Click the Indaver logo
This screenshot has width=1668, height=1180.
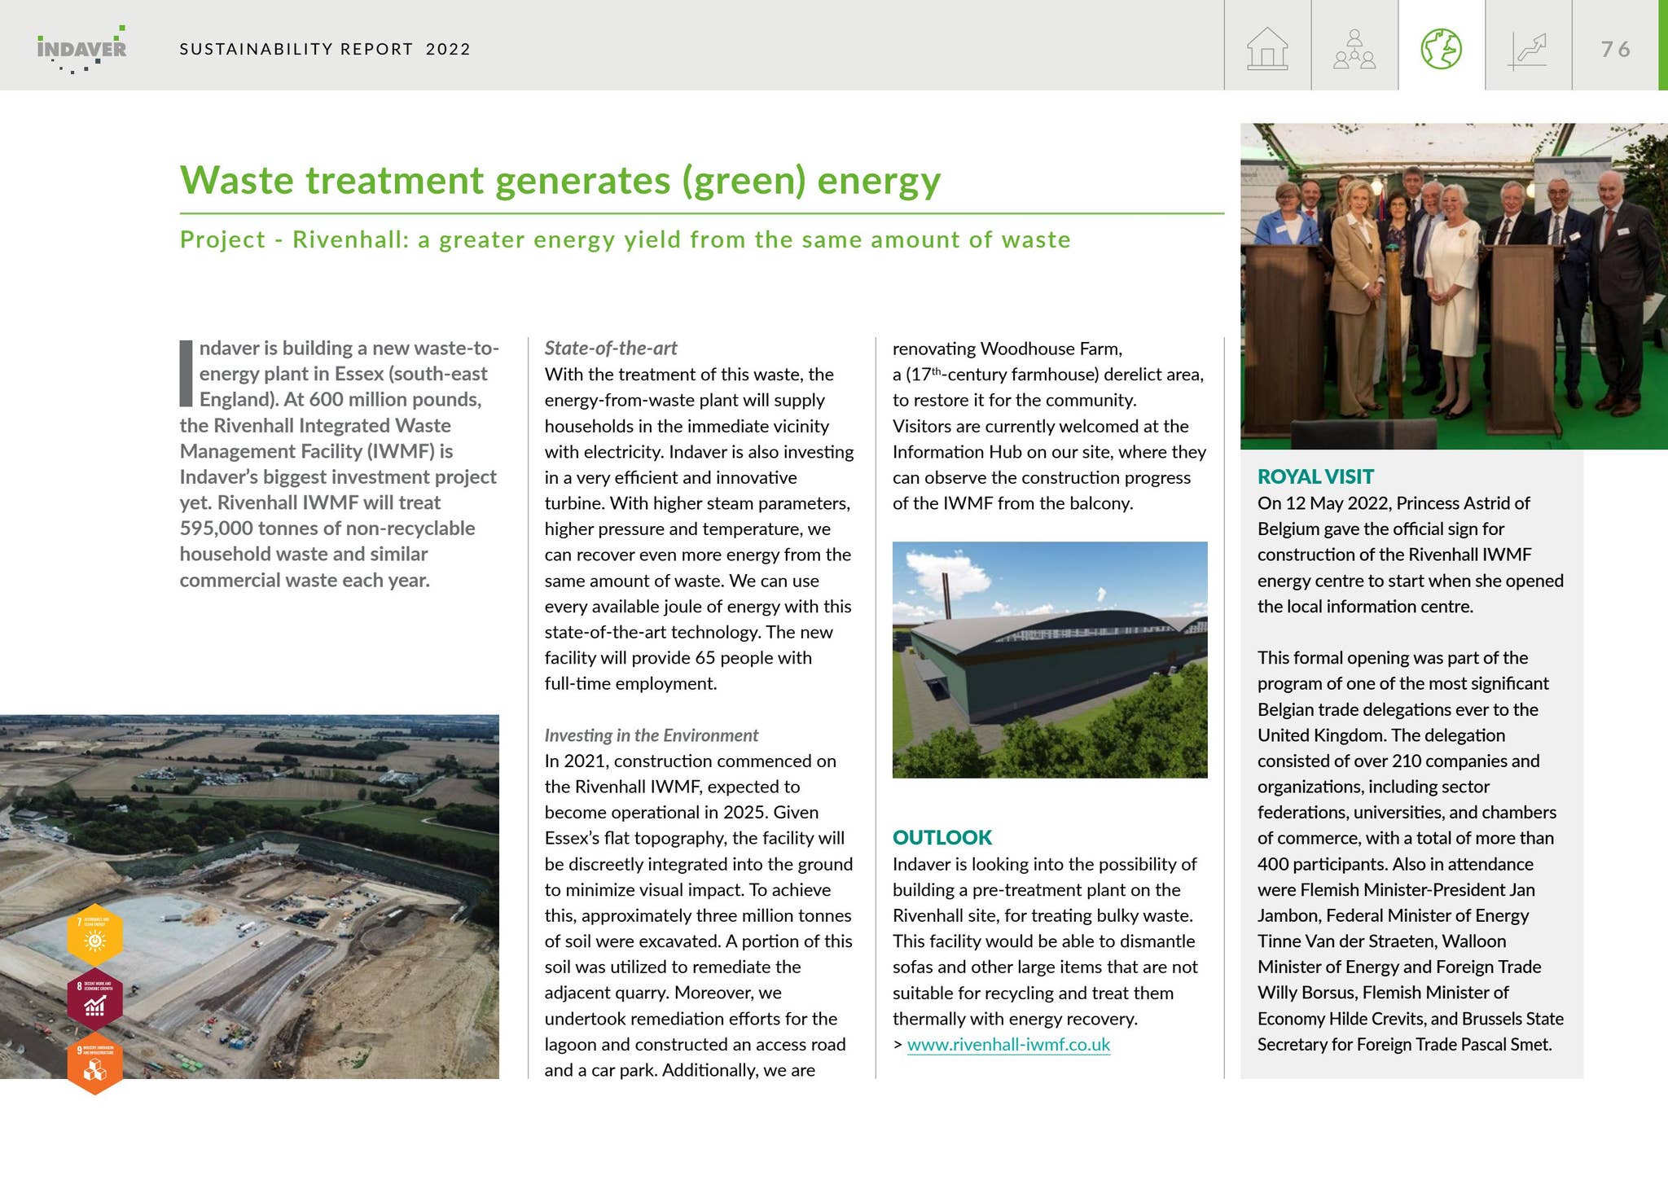[81, 50]
